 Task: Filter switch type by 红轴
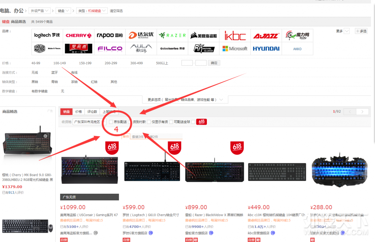pyautogui.click(x=94, y=82)
